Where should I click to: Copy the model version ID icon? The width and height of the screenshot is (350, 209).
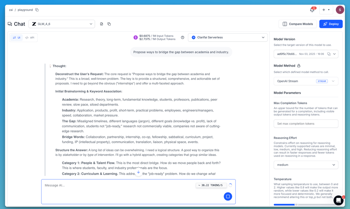click(x=329, y=54)
